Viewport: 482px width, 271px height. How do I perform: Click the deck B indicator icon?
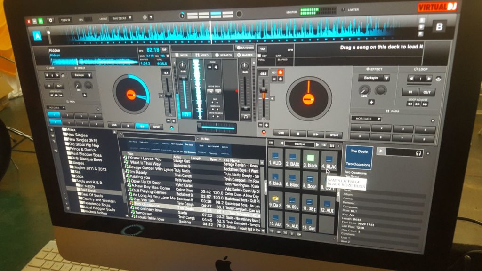click(439, 27)
